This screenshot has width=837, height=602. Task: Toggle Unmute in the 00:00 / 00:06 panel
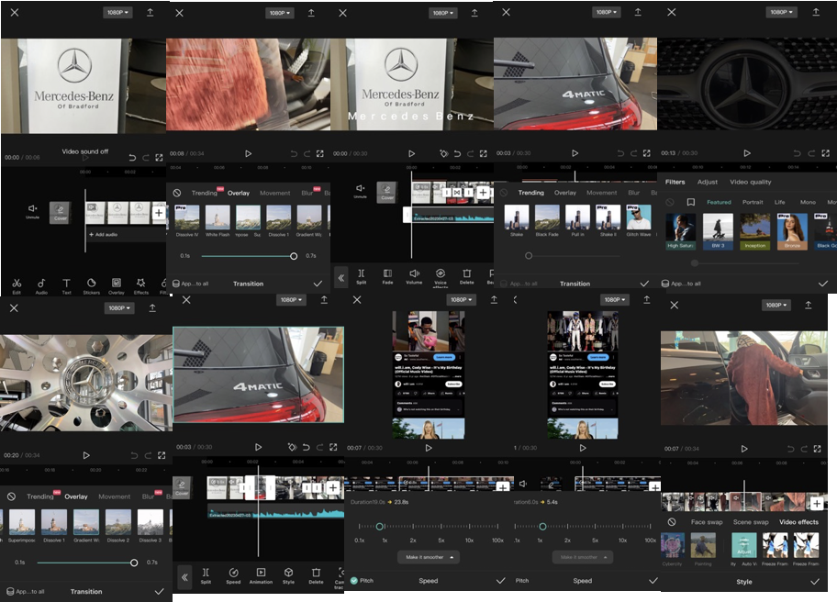pyautogui.click(x=32, y=211)
